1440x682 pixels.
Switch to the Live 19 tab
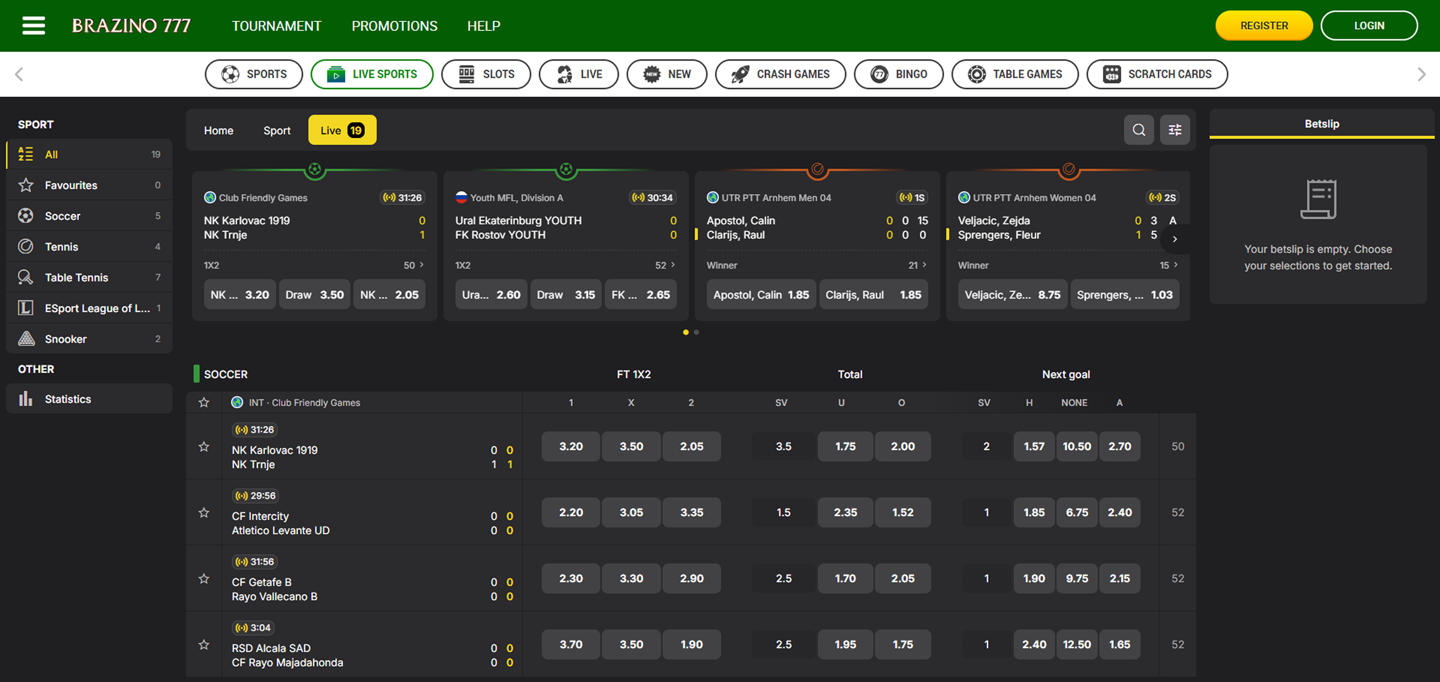point(342,130)
